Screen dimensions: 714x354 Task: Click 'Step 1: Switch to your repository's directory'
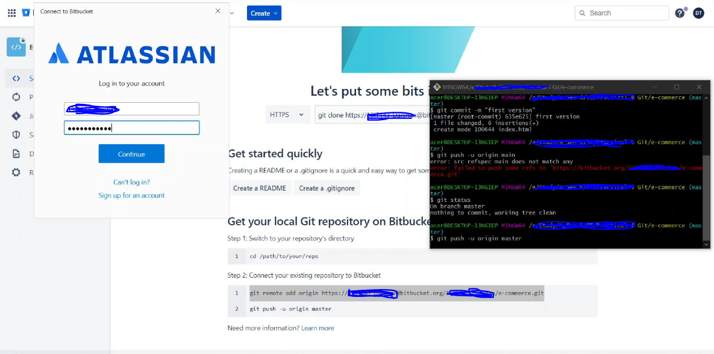click(290, 239)
